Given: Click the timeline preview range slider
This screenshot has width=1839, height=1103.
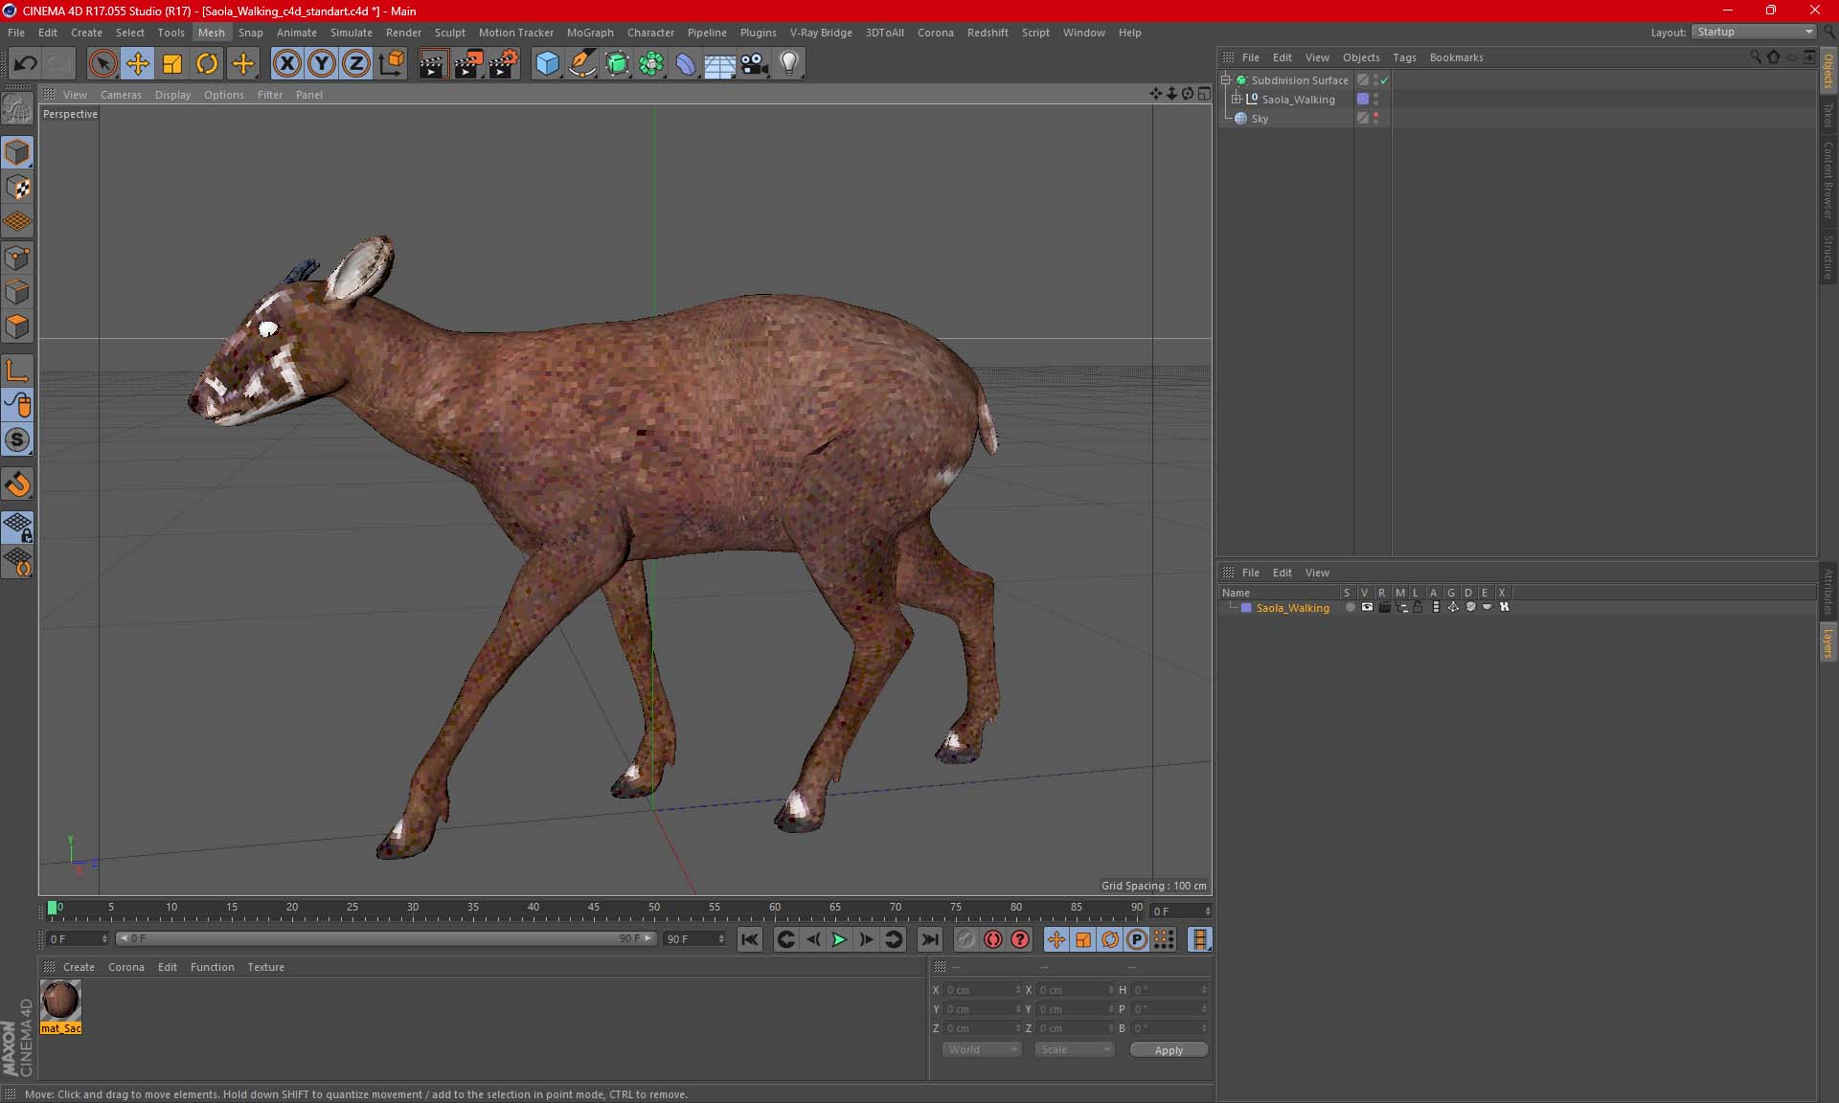Looking at the screenshot, I should pos(386,938).
